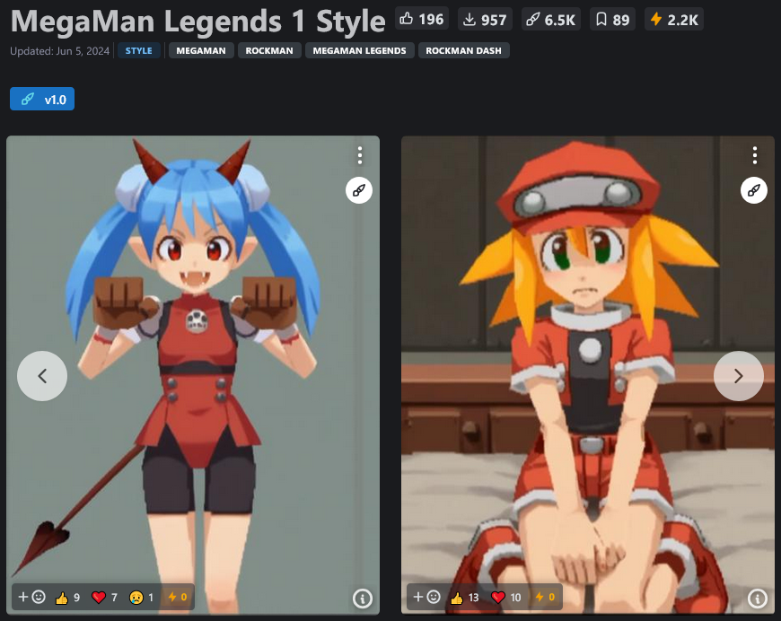Open the MEGAMAN tag
This screenshot has width=781, height=621.
(201, 50)
